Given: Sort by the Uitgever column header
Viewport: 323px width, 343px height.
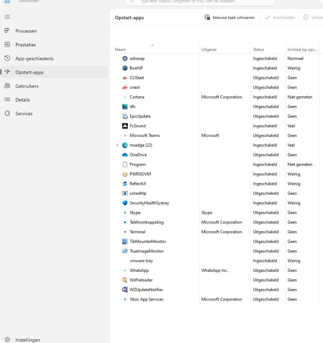Looking at the screenshot, I should 209,49.
